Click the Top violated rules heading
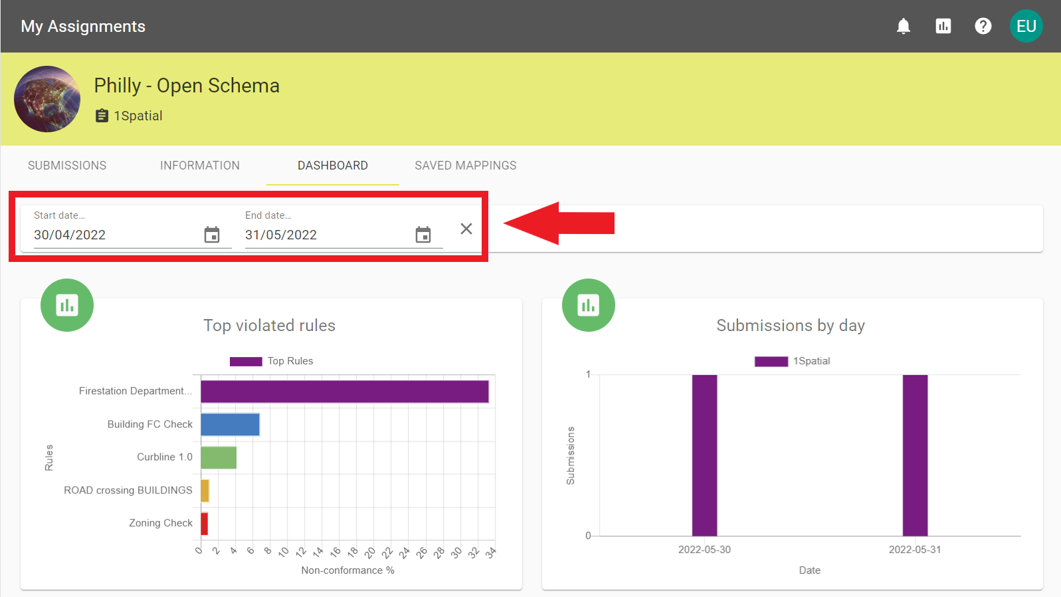 coord(269,325)
